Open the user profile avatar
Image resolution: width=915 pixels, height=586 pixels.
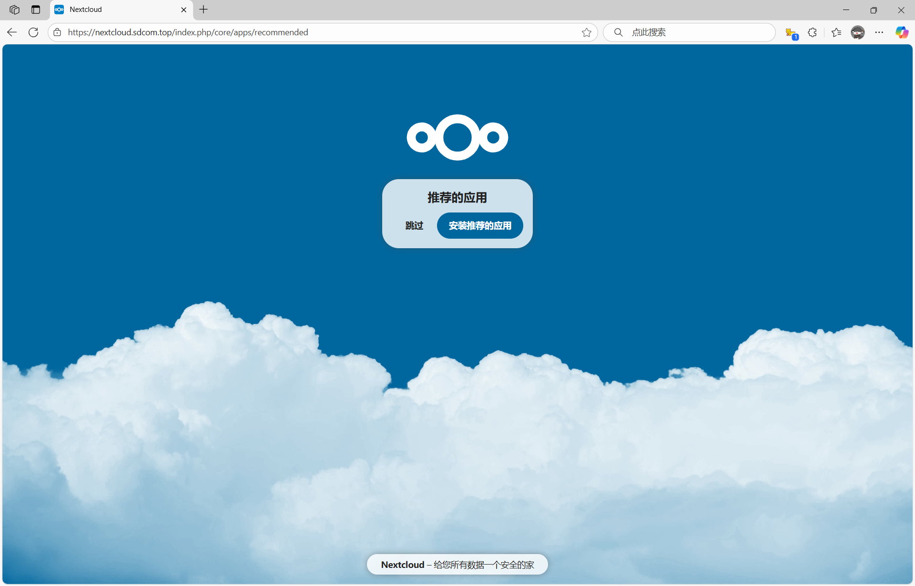[x=857, y=32]
